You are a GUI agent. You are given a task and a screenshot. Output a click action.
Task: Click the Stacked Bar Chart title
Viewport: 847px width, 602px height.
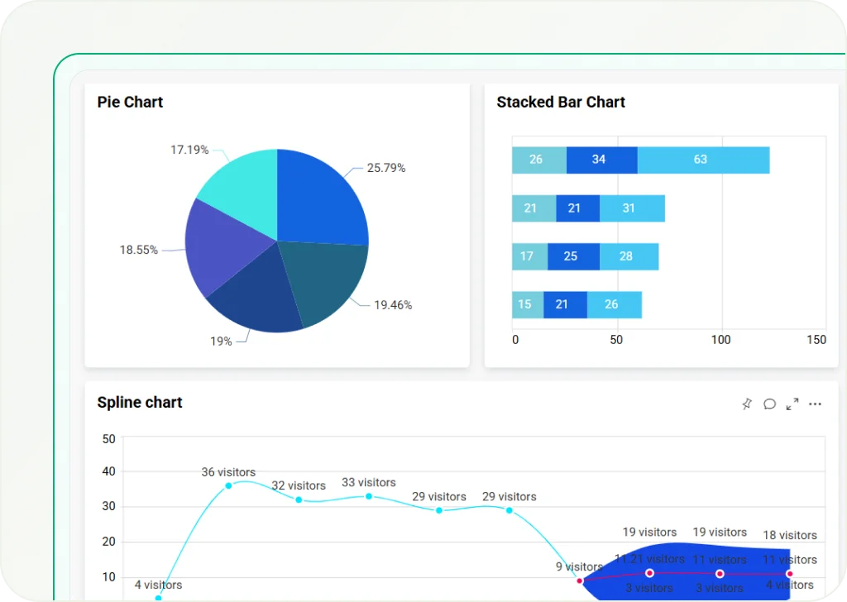click(561, 103)
